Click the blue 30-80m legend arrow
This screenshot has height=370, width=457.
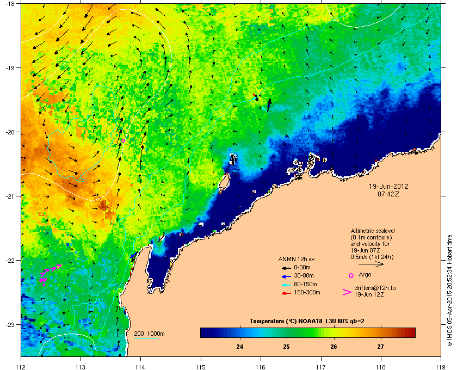(286, 276)
